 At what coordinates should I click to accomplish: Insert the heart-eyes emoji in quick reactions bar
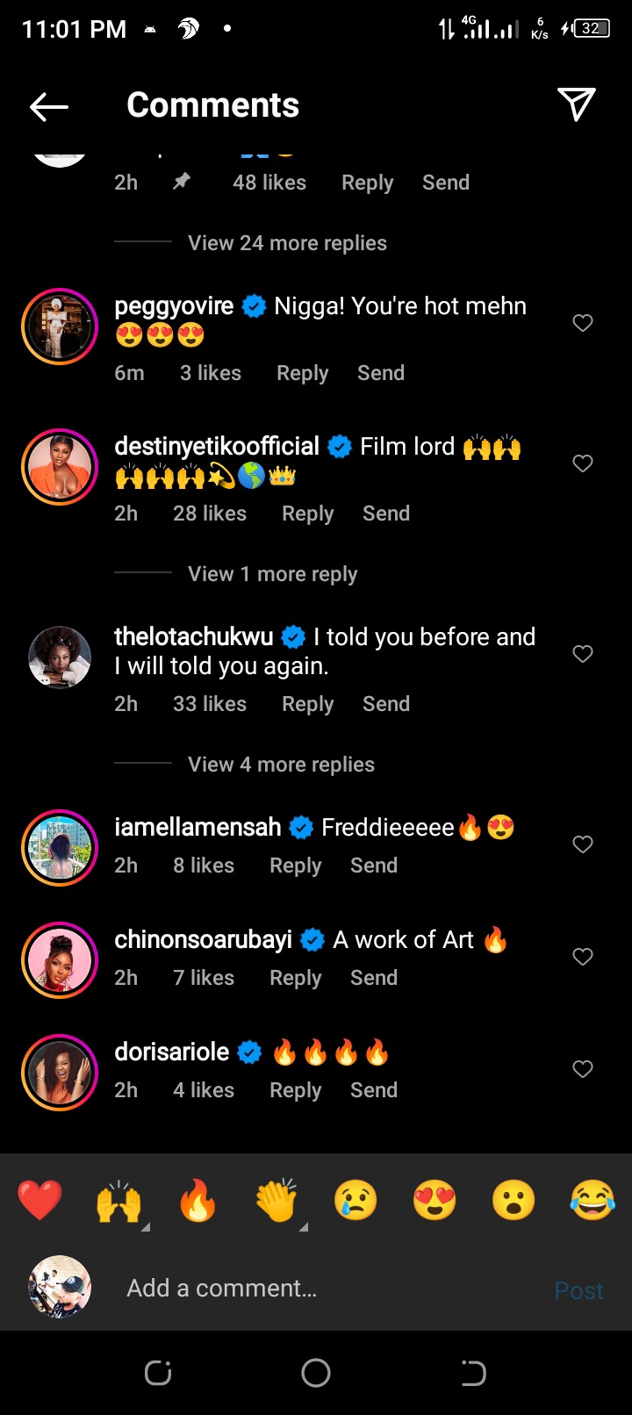(434, 1200)
